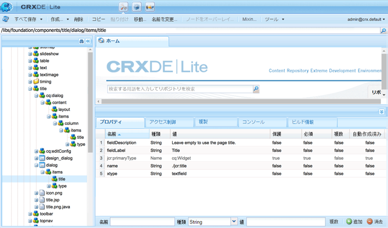The width and height of the screenshot is (388, 228).
Task: Open the ツール menu dropdown
Action: pos(283,19)
